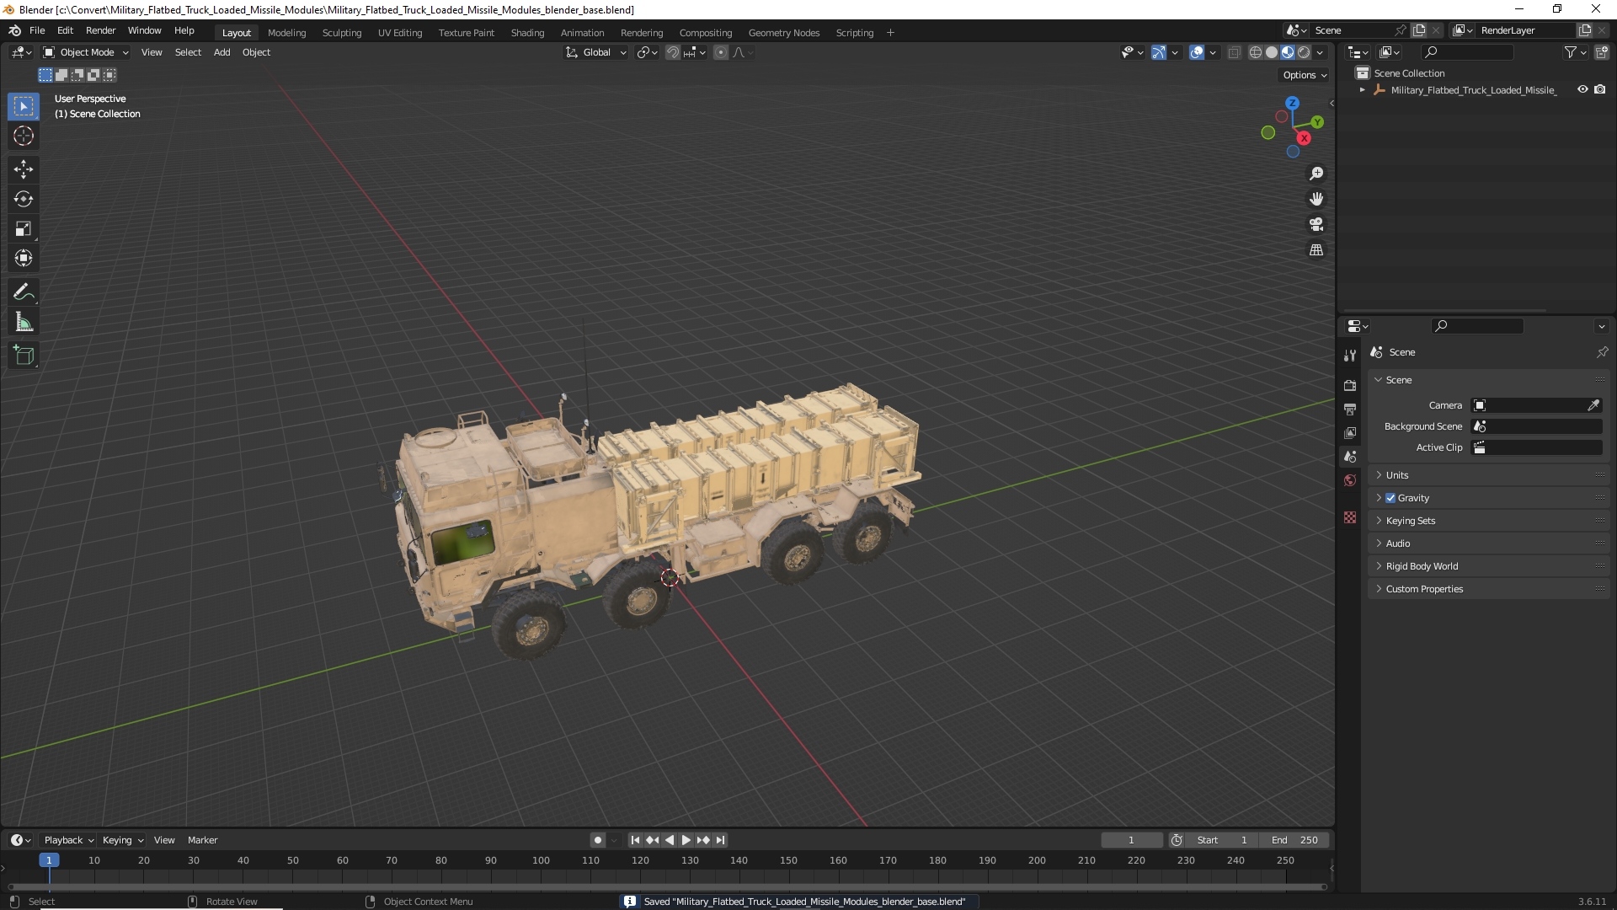Open the Texture properties tab
The height and width of the screenshot is (910, 1617).
pyautogui.click(x=1350, y=517)
